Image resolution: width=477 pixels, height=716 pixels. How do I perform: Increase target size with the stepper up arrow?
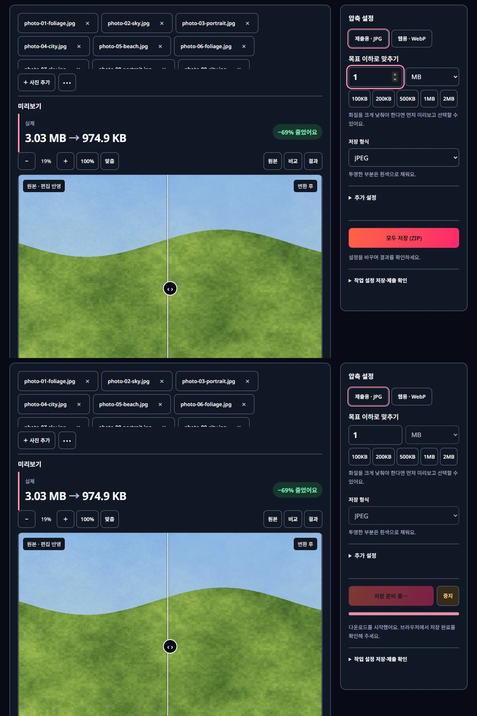pyautogui.click(x=395, y=74)
